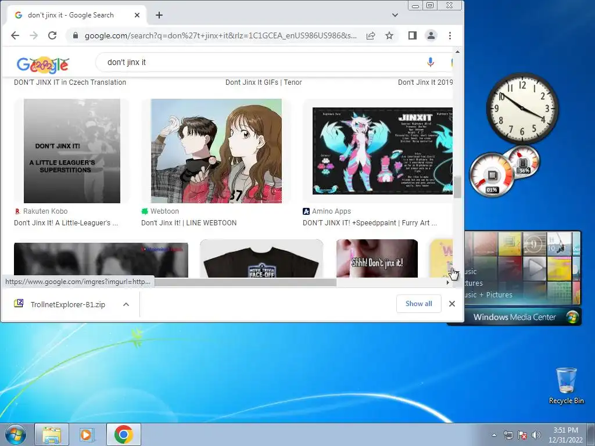Open the Chrome profile avatar
This screenshot has height=446, width=595.
pos(431,35)
